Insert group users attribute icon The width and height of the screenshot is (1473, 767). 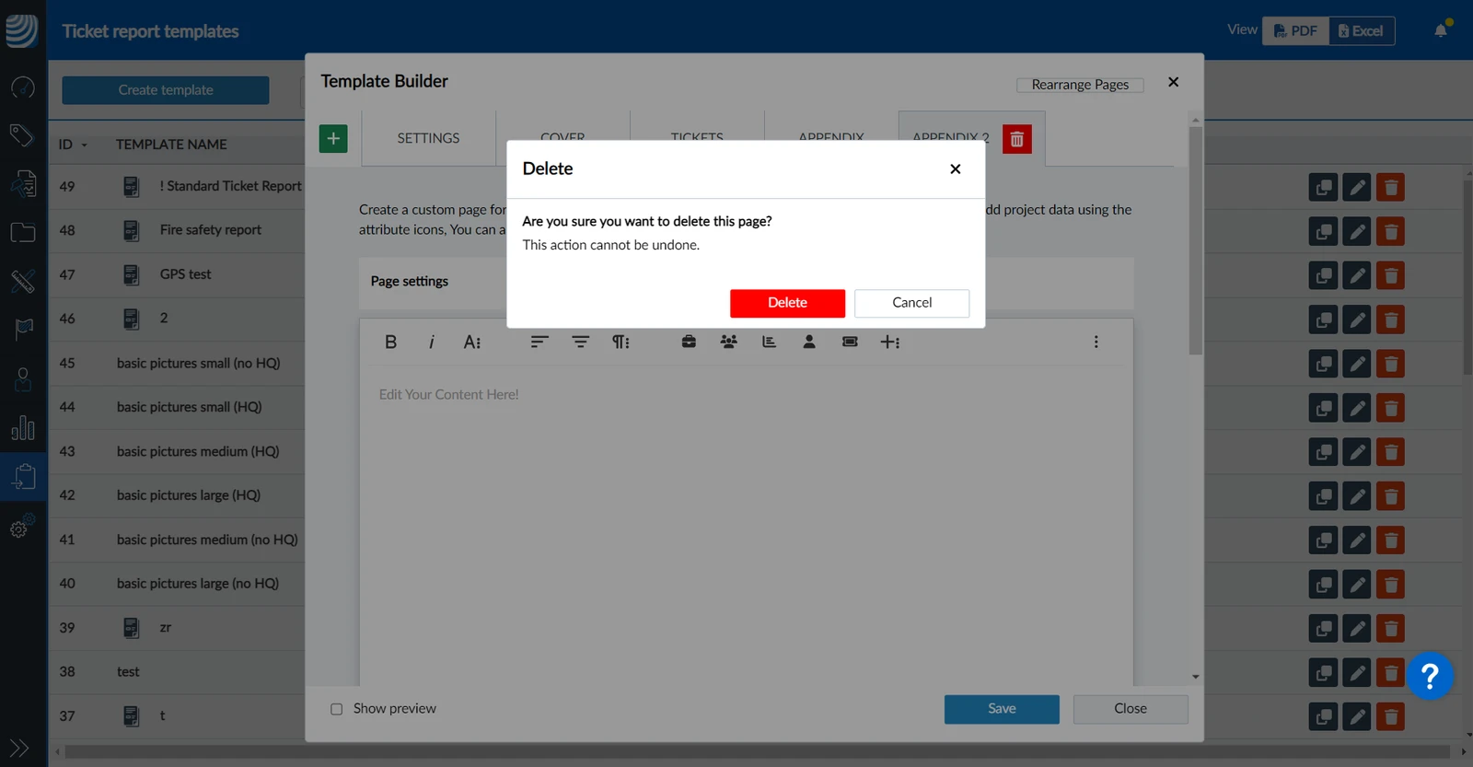728,342
